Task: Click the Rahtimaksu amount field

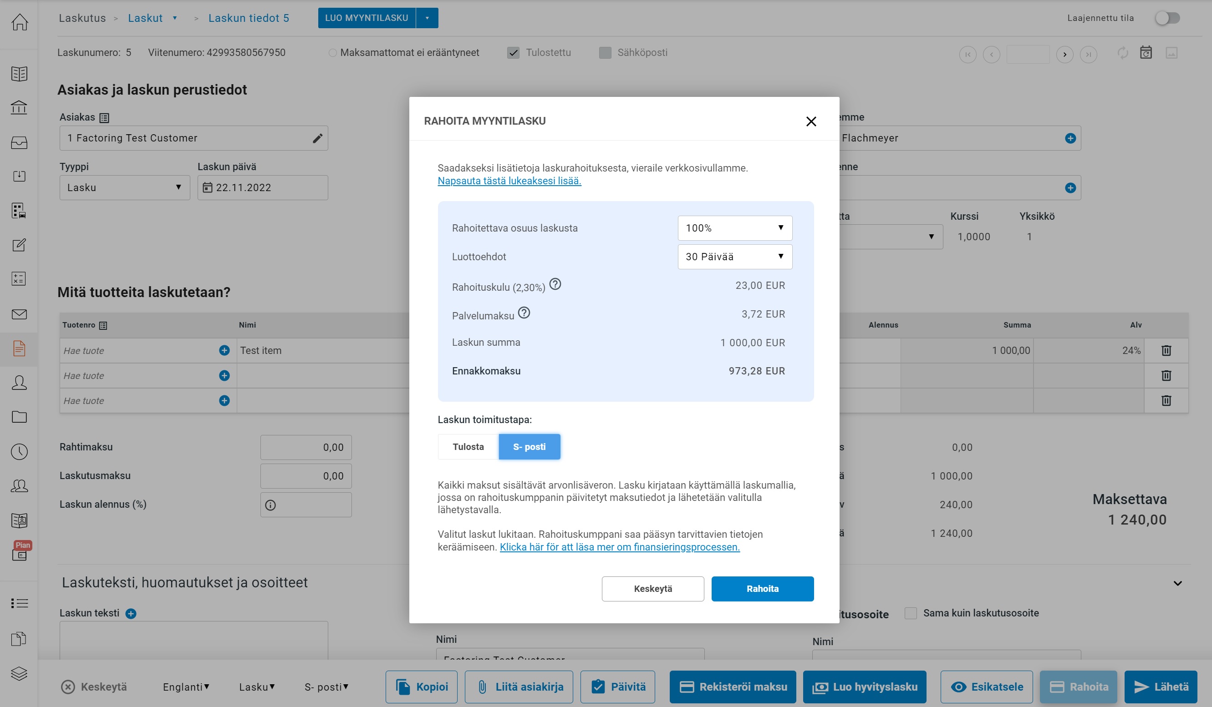Action: (306, 448)
